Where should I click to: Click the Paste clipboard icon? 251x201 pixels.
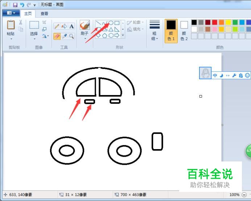click(11, 25)
